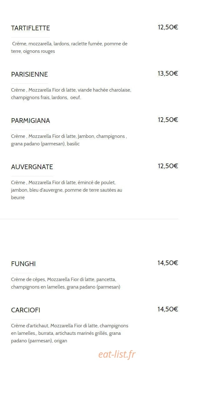Click the Tartiflette ingredients with raclette fumée
The image size is (203, 393).
point(70,48)
